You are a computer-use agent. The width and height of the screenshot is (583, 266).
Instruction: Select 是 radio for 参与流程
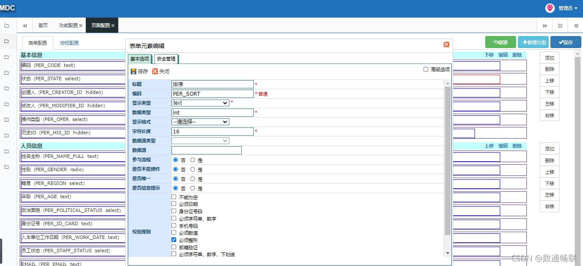[x=192, y=160]
